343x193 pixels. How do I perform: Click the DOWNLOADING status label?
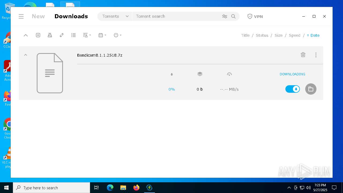pos(292,74)
